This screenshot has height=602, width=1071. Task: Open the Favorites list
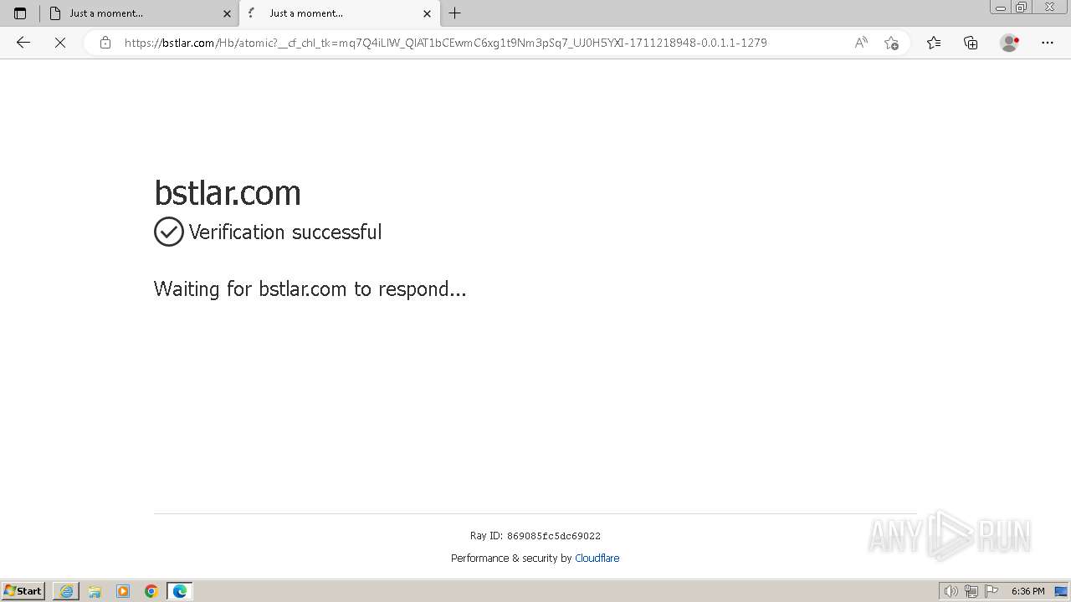click(x=934, y=43)
